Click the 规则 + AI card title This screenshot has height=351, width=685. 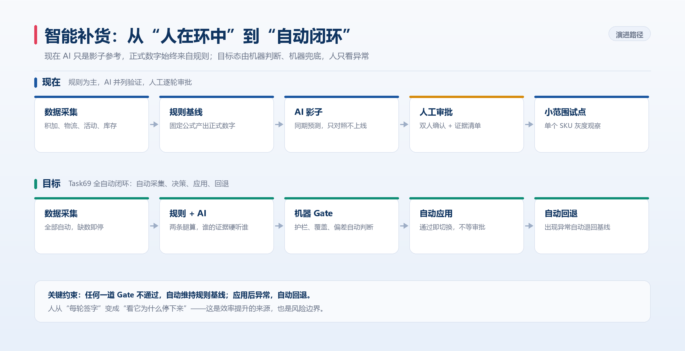pos(188,213)
